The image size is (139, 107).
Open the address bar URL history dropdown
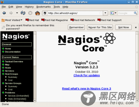click(105, 13)
